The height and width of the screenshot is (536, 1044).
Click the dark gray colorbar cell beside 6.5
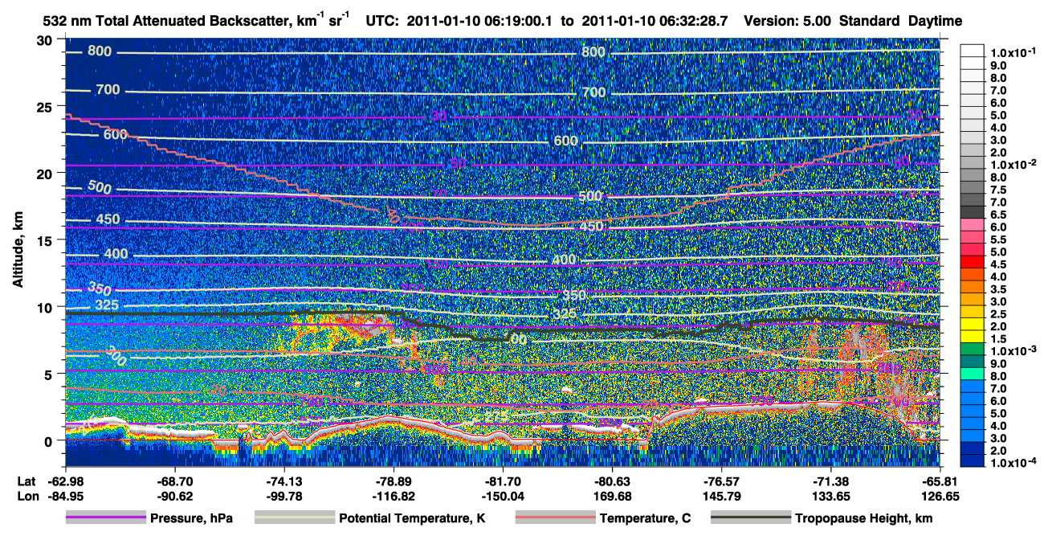point(973,213)
